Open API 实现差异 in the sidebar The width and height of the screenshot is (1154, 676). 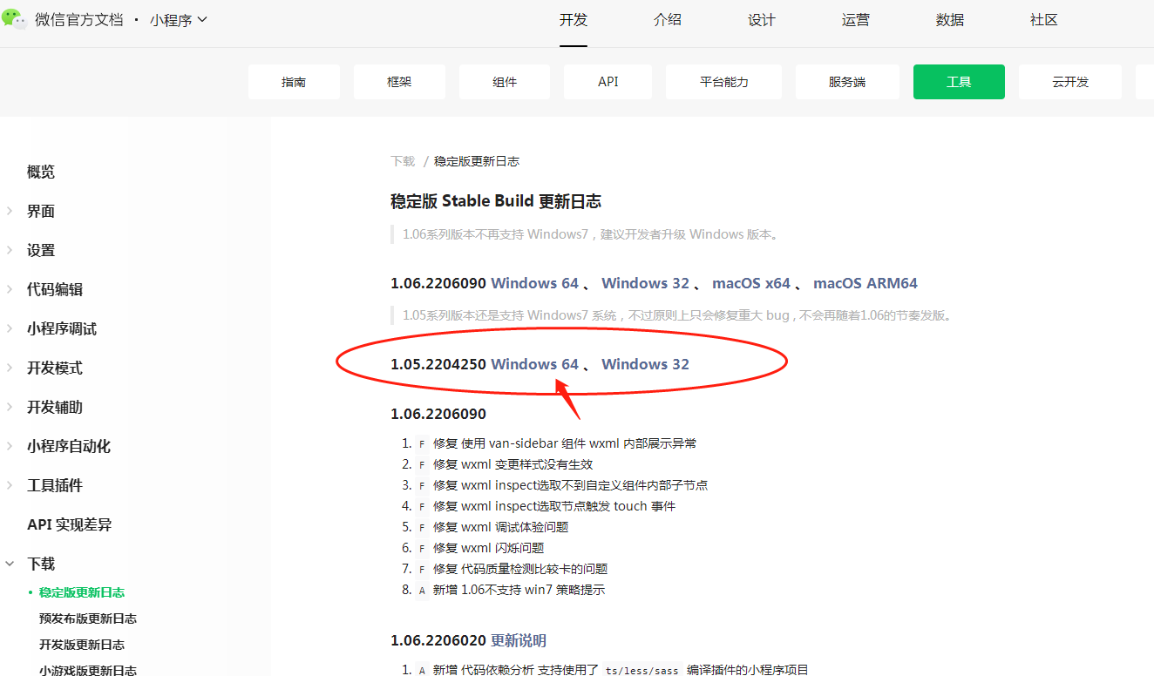[69, 524]
